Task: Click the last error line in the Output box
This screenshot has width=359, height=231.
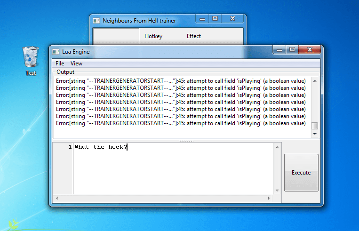Action: pyautogui.click(x=181, y=123)
